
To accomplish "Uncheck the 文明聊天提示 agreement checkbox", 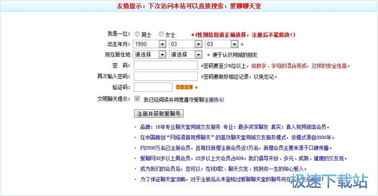I will pos(137,99).
